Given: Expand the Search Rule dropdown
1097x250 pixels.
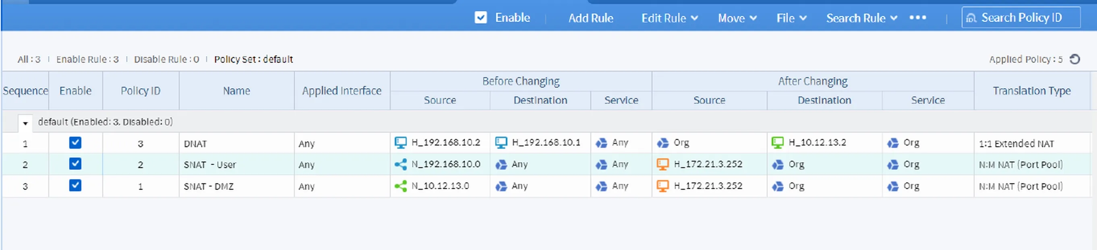Looking at the screenshot, I should click(x=861, y=18).
